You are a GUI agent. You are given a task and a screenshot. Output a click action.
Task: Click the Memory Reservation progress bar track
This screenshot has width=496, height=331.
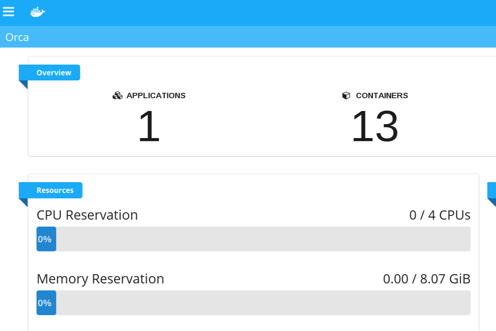point(263,303)
